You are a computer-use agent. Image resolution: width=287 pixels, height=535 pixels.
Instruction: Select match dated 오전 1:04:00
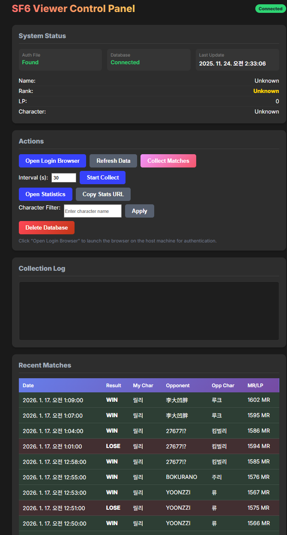[x=149, y=431]
